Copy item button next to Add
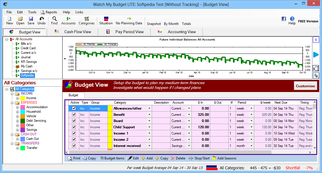This screenshot has width=322, height=173. [x=162, y=158]
